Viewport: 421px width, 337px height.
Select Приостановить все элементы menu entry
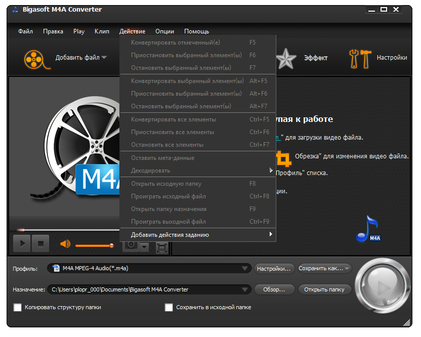pos(198,132)
